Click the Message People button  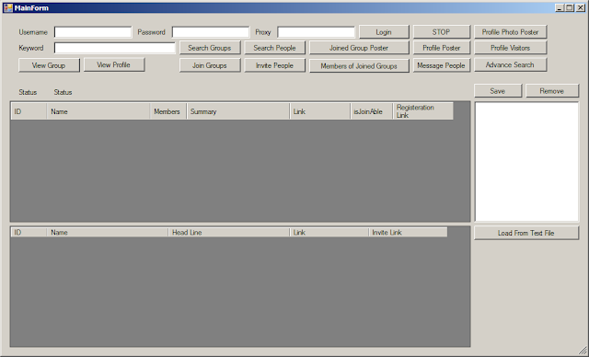(x=442, y=65)
